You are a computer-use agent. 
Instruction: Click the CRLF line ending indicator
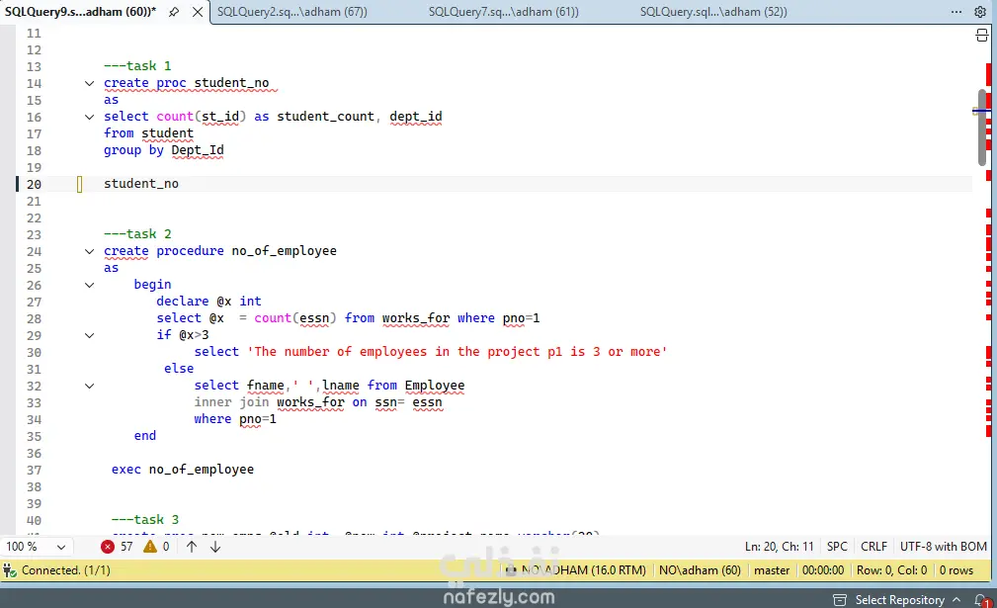(873, 547)
